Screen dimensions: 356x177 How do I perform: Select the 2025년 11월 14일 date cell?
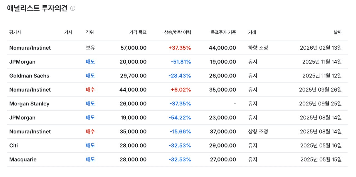click(x=322, y=62)
